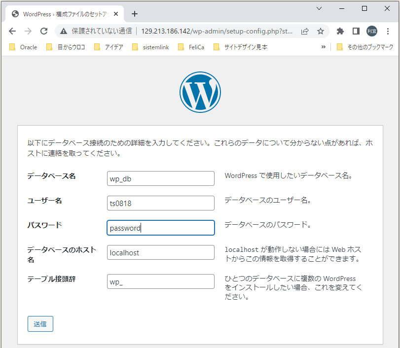Share this page via the share icon
The width and height of the screenshot is (400, 348).
click(305, 32)
